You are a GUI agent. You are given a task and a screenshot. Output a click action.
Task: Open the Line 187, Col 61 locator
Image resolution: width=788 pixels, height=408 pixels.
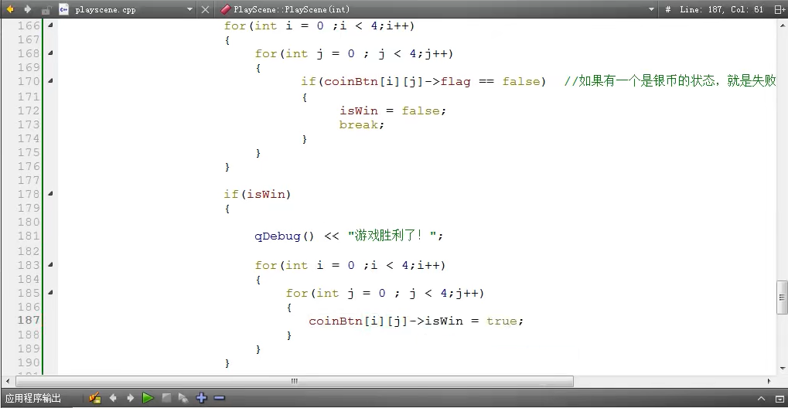721,9
